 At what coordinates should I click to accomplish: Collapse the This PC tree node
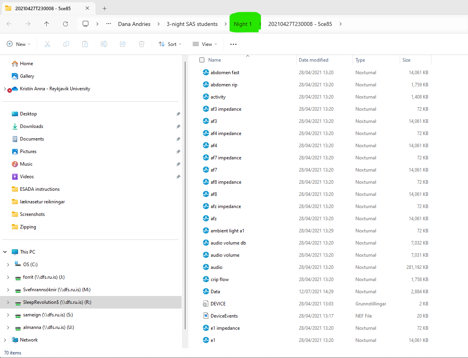5,252
